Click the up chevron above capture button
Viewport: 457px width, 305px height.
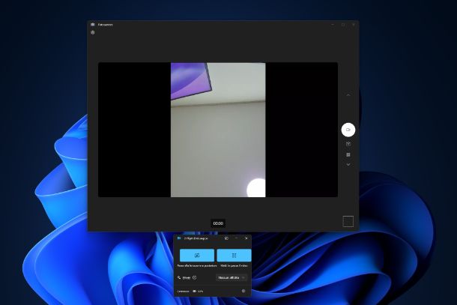tap(348, 95)
